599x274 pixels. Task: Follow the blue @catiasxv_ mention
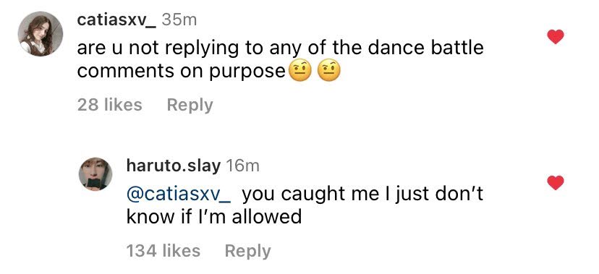point(179,194)
